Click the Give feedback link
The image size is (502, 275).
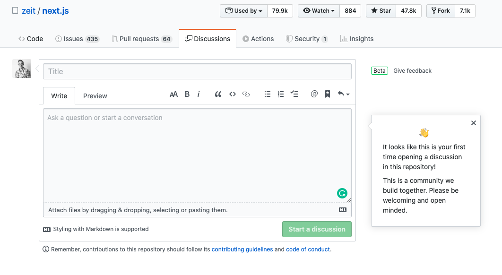[x=412, y=71]
